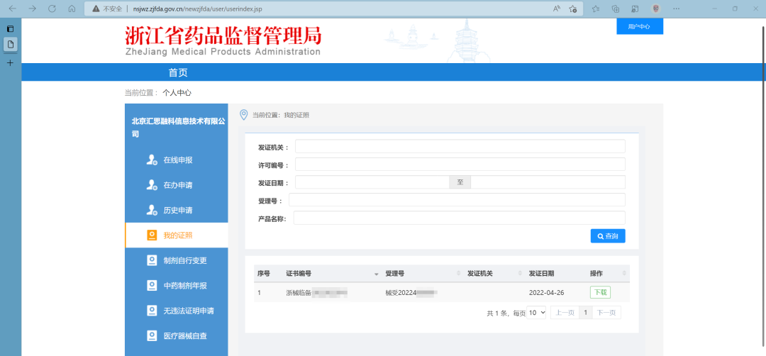The width and height of the screenshot is (766, 356).
Task: Sort the table by 发证日期 column
Action: tap(541, 274)
